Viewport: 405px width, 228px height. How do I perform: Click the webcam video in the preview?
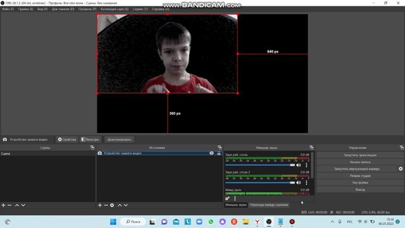pos(167,54)
